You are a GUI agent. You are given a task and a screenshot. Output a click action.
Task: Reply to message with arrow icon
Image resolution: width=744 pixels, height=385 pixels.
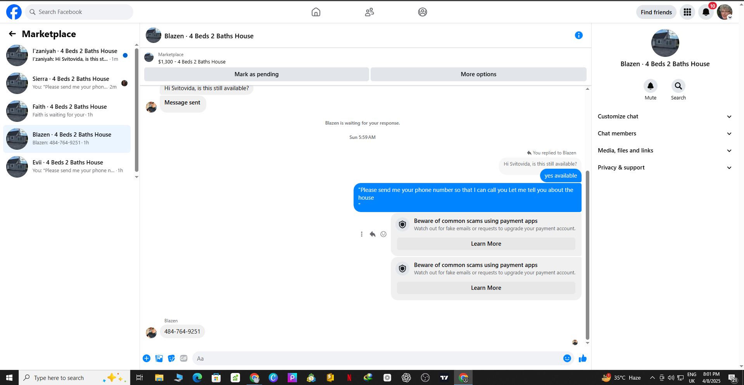(x=373, y=234)
